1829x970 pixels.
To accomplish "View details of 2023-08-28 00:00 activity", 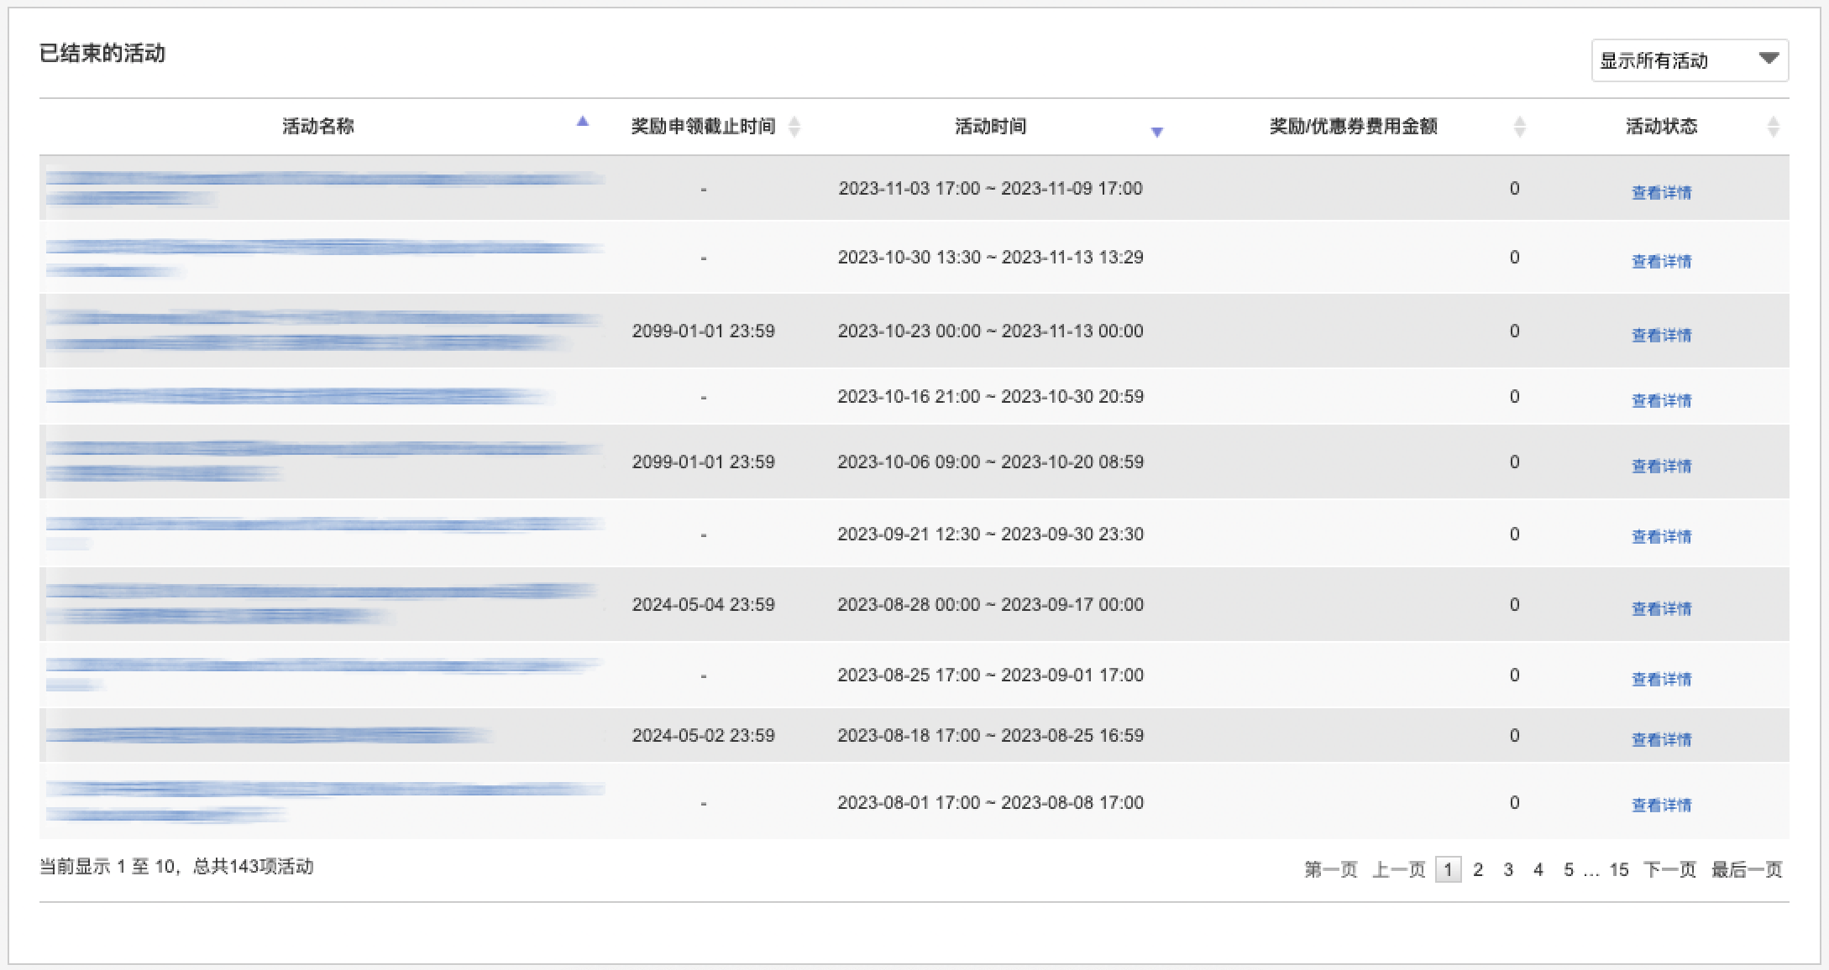I will pos(1661,608).
